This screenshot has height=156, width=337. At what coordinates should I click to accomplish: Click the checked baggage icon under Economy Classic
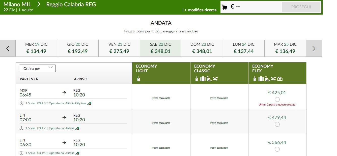[203, 79]
